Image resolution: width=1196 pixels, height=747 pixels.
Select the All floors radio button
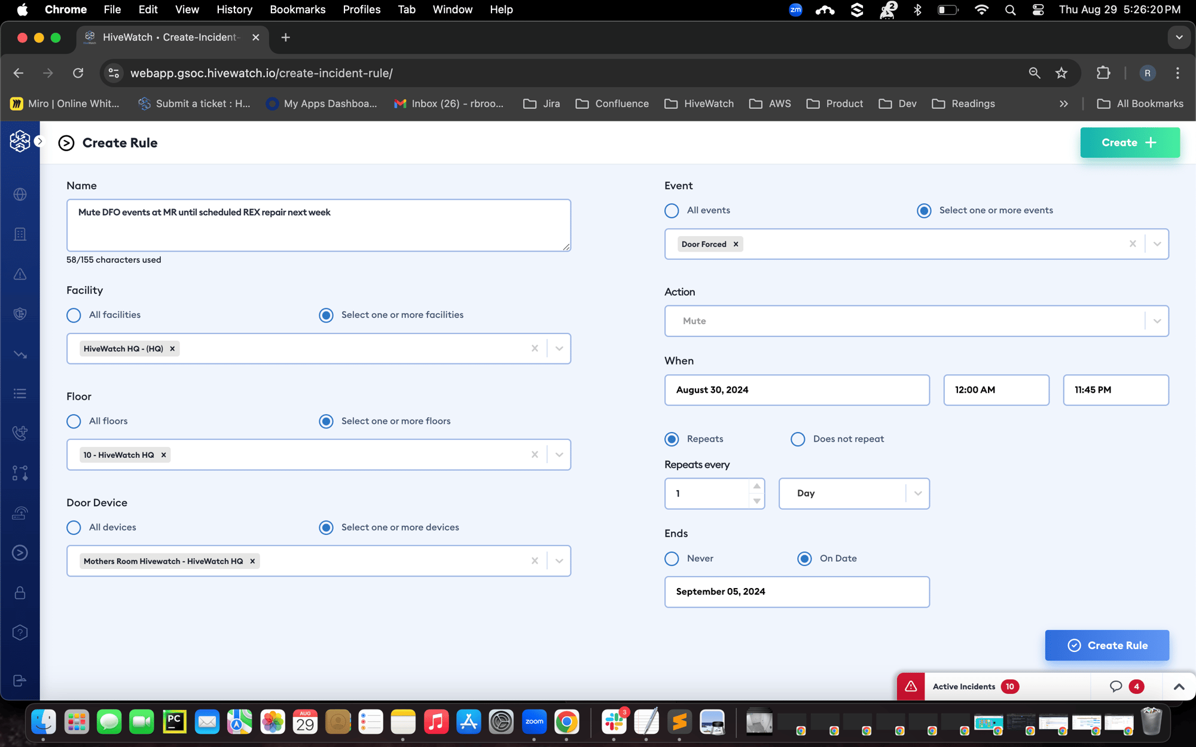[74, 421]
